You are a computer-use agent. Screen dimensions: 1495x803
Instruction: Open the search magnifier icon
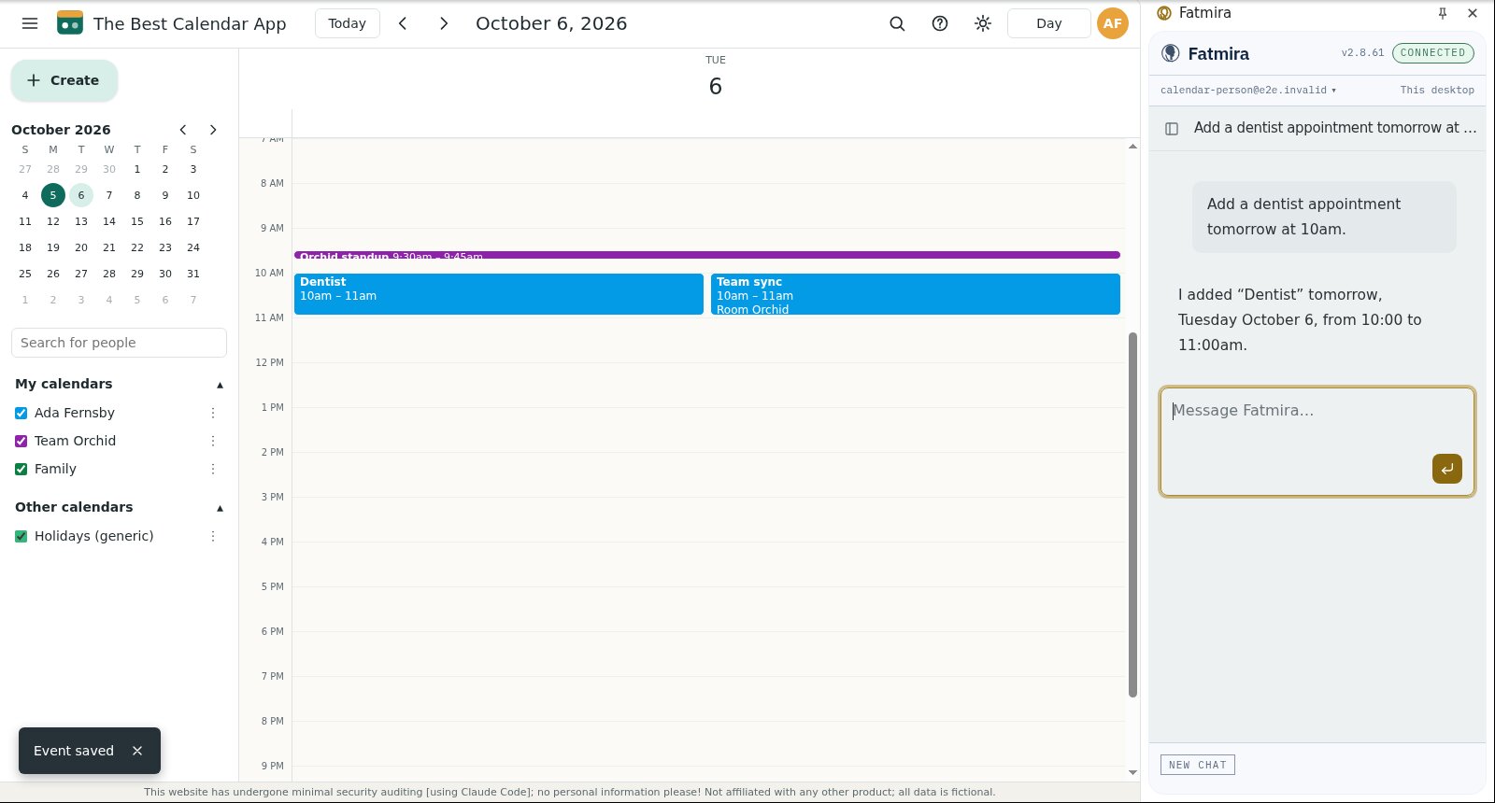[x=897, y=23]
